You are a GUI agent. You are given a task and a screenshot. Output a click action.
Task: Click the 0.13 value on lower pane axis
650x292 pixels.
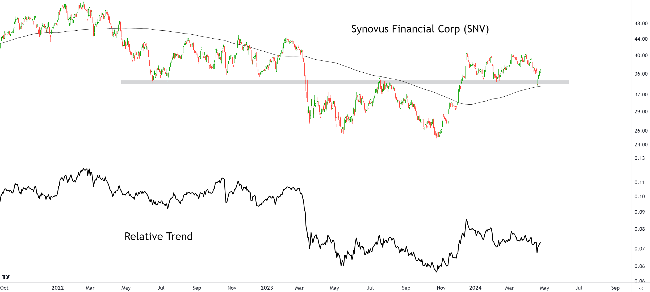click(x=640, y=158)
